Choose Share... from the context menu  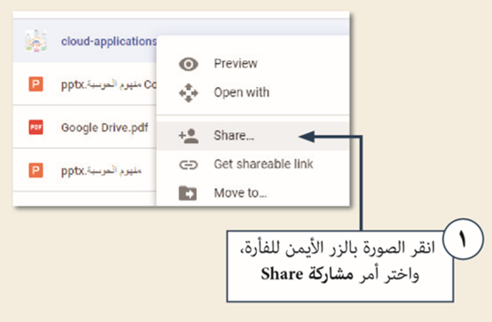coord(253,136)
